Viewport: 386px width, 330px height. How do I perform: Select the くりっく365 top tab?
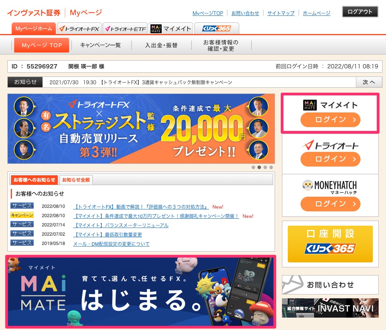click(217, 29)
